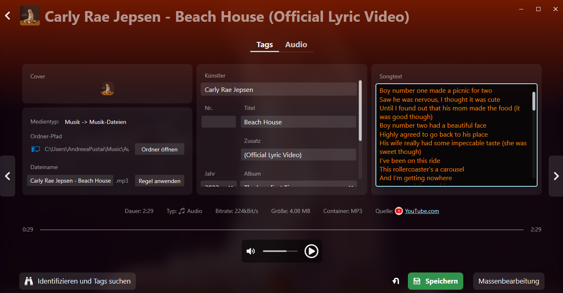Click the Medientyp value Musik -> Musik-Dateien
563x293 pixels.
pyautogui.click(x=96, y=122)
